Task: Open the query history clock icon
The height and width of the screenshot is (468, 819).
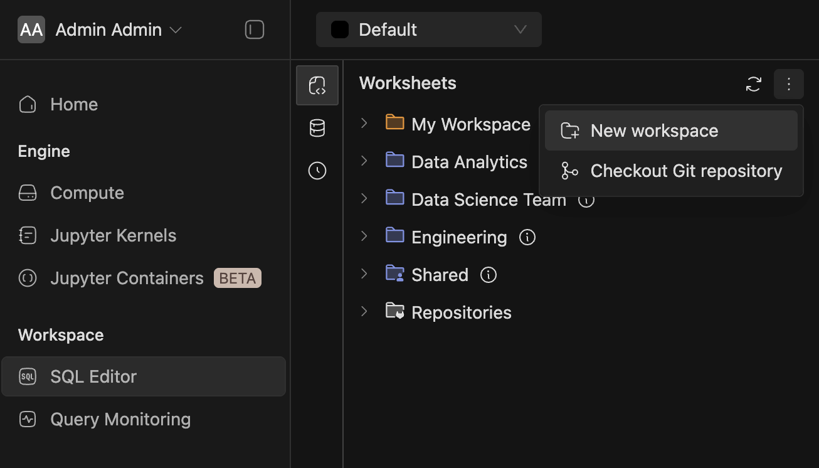Action: [x=317, y=171]
